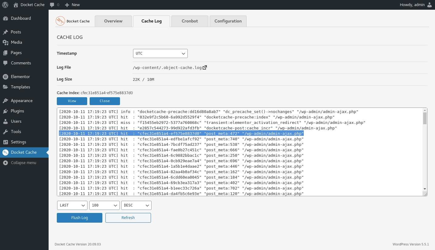Viewport: 435px width, 250px height.
Task: Switch to the Cronbot tab
Action: (190, 21)
